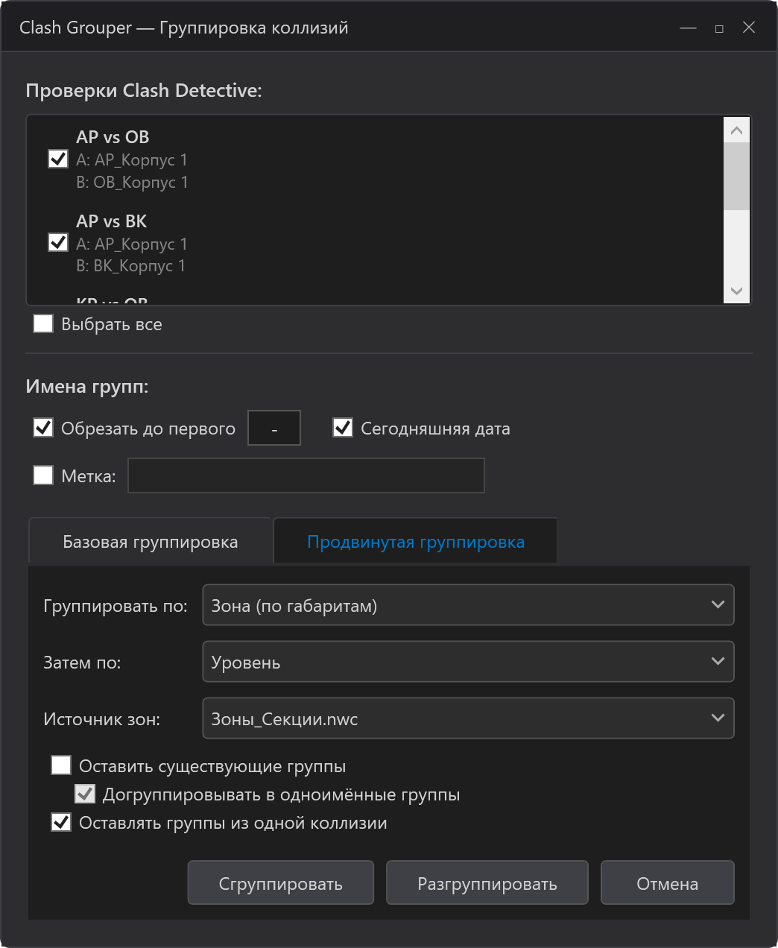This screenshot has height=948, width=778.
Task: Click the clash list scrollbar thumb
Action: click(x=737, y=176)
